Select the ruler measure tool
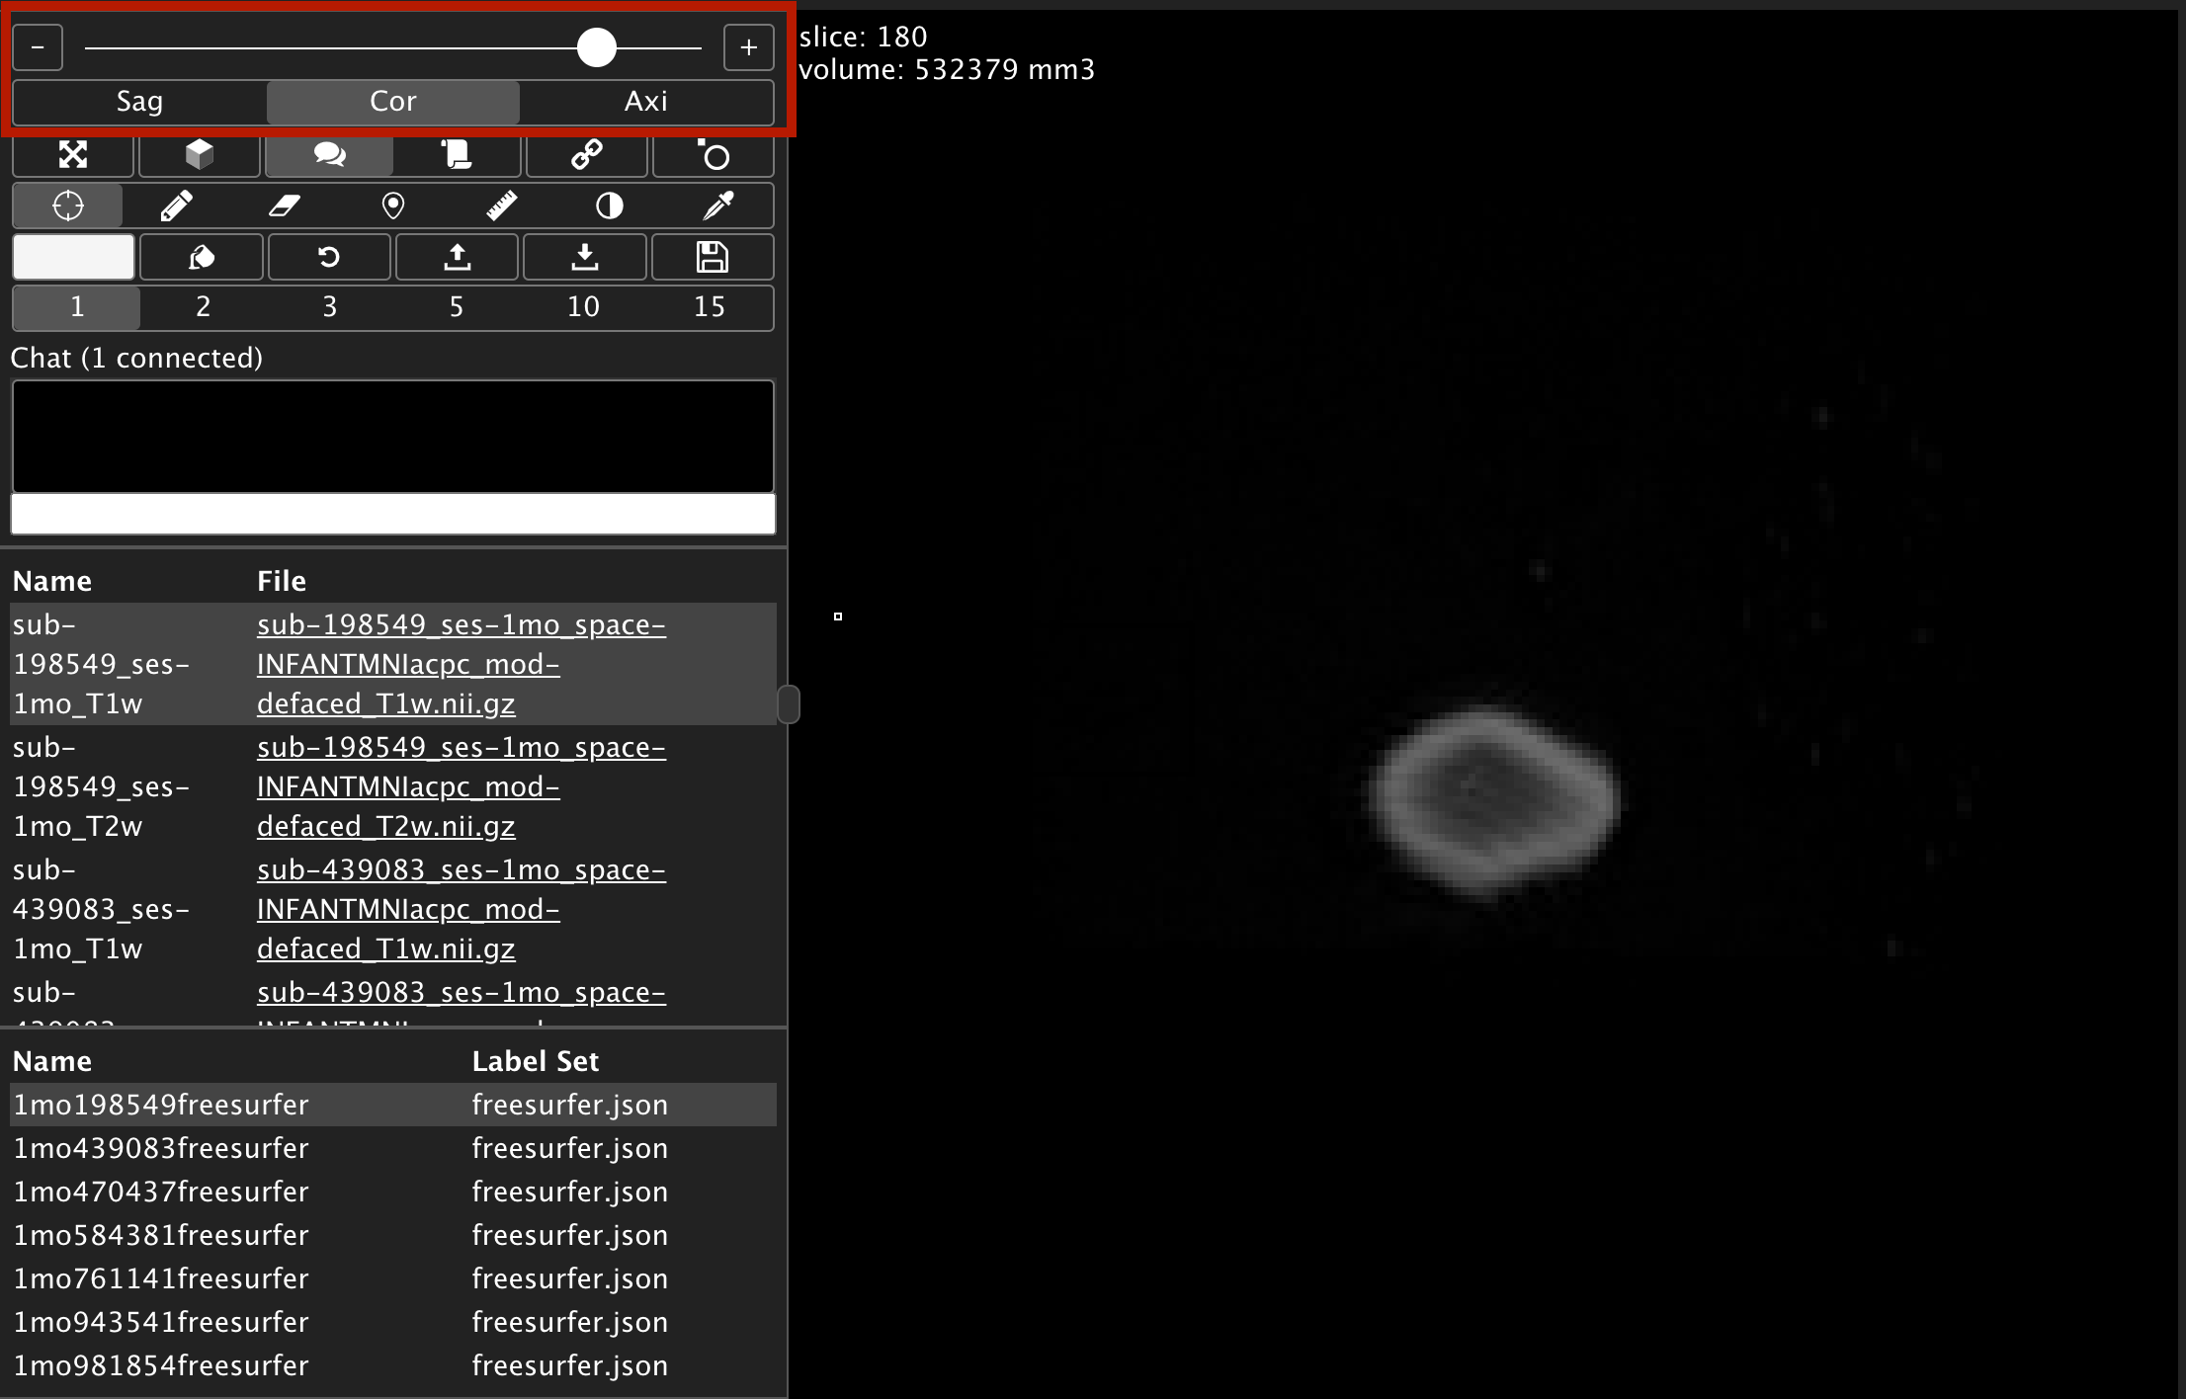The height and width of the screenshot is (1399, 2186). tap(502, 206)
